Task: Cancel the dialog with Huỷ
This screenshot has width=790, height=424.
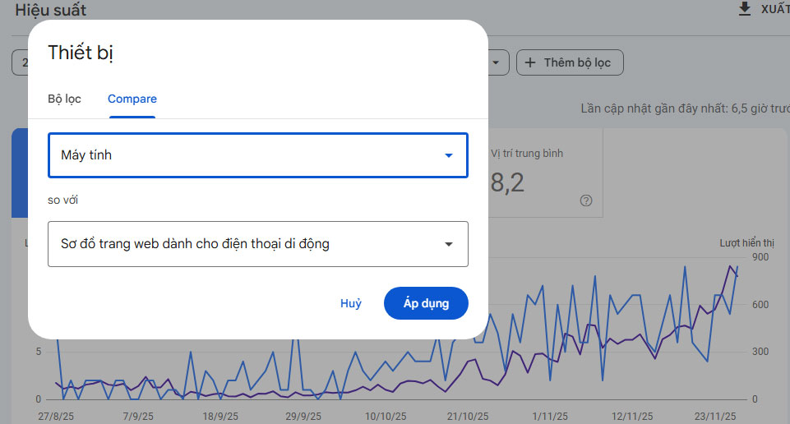Action: [351, 303]
